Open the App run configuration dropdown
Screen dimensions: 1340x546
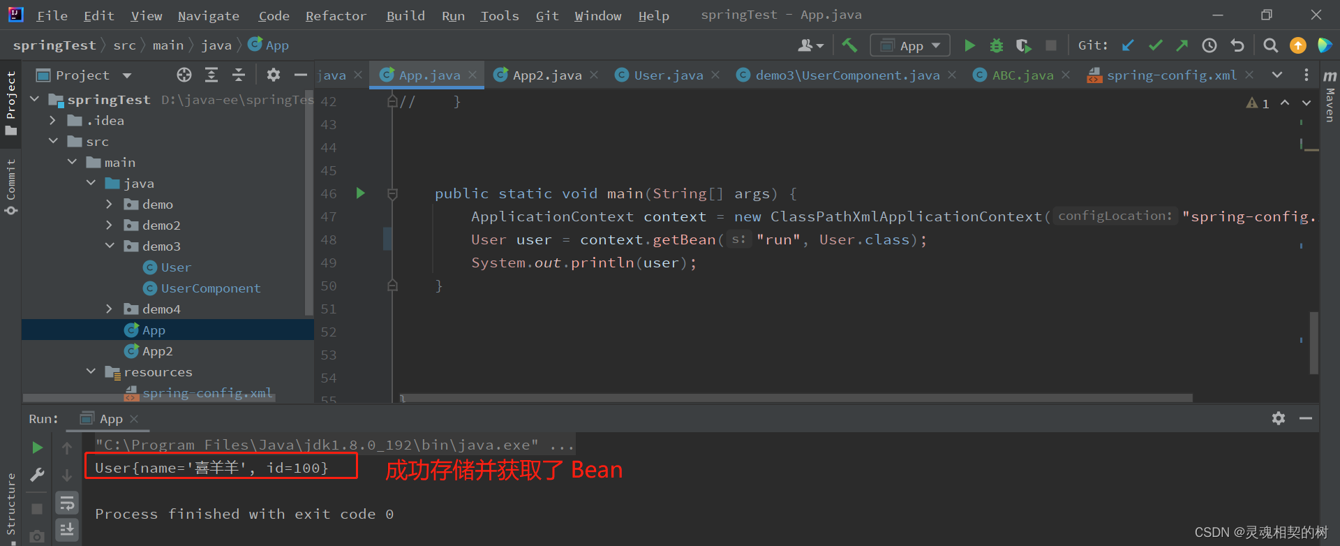point(910,45)
